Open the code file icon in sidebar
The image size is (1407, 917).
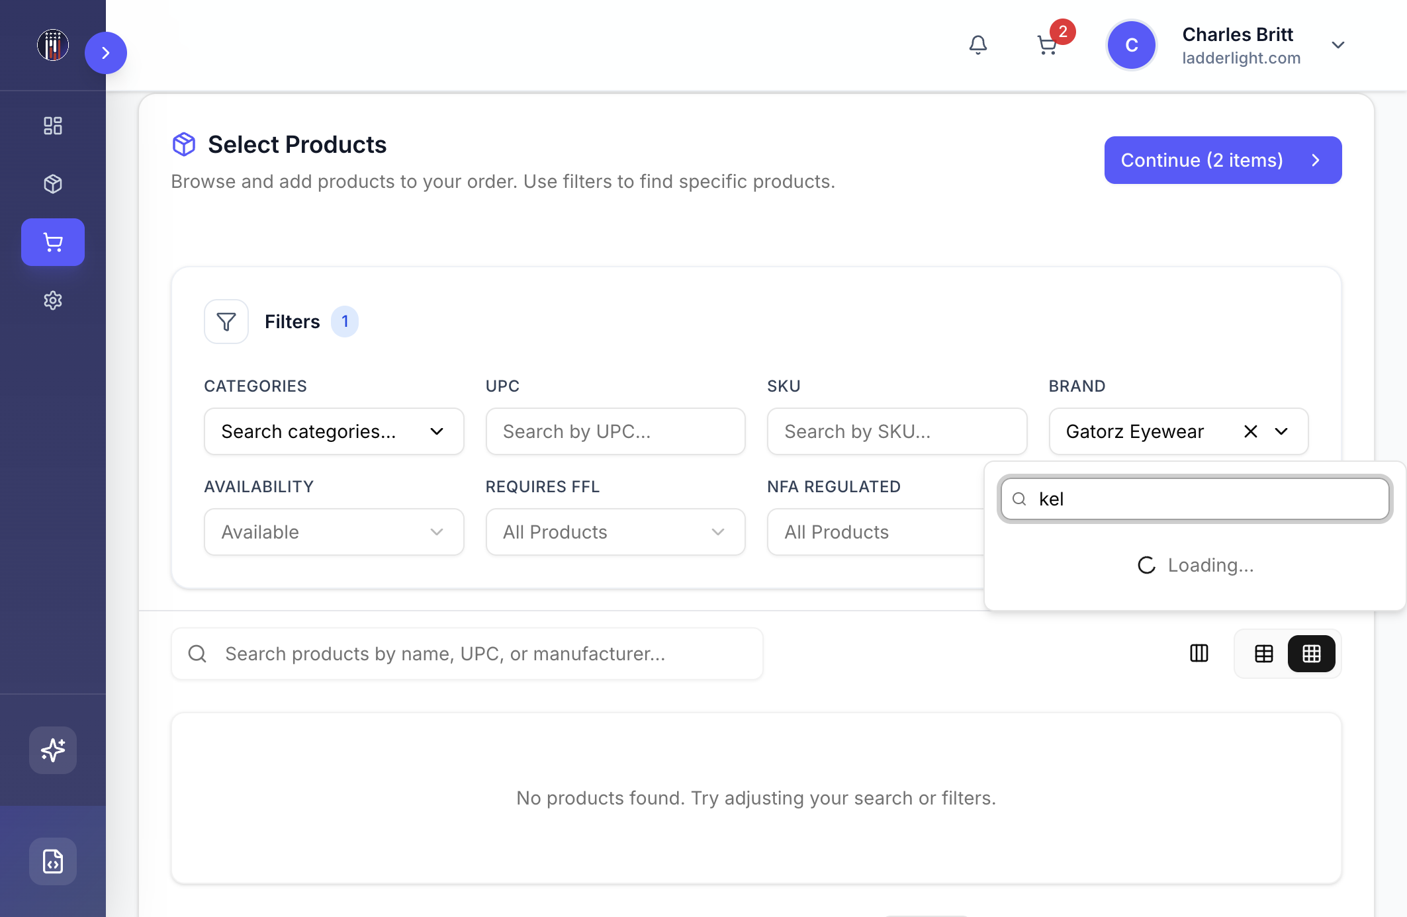pyautogui.click(x=53, y=861)
